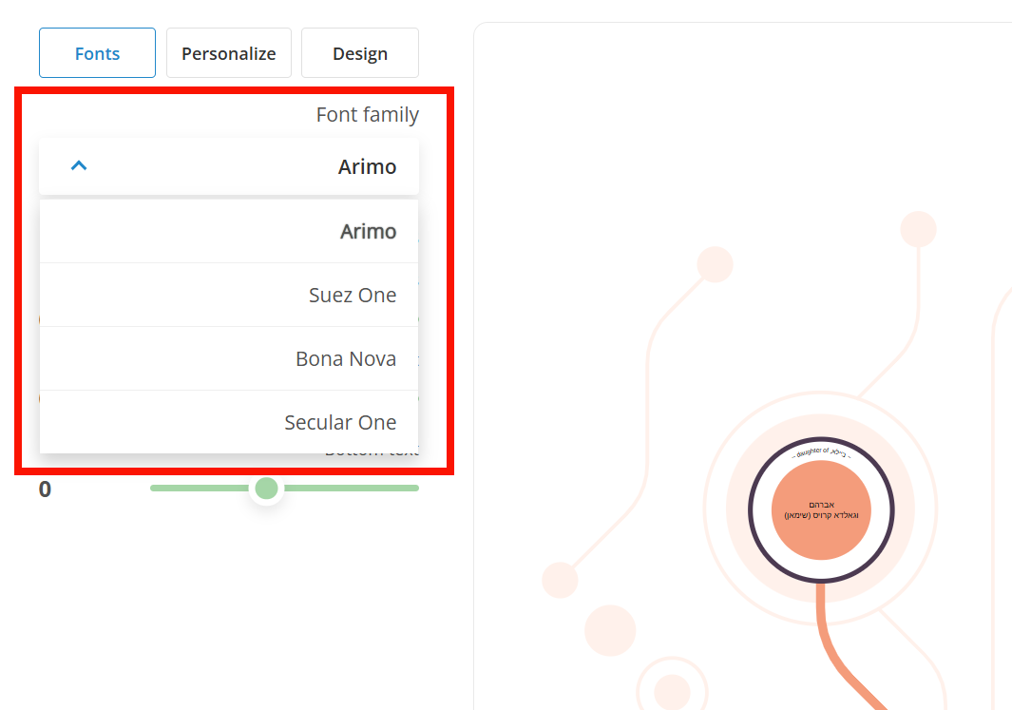1012x710 pixels.
Task: Click the current Arimo font family box
Action: (x=228, y=166)
